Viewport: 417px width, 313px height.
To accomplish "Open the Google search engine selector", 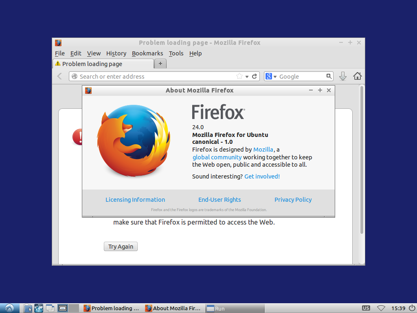I will pos(271,76).
